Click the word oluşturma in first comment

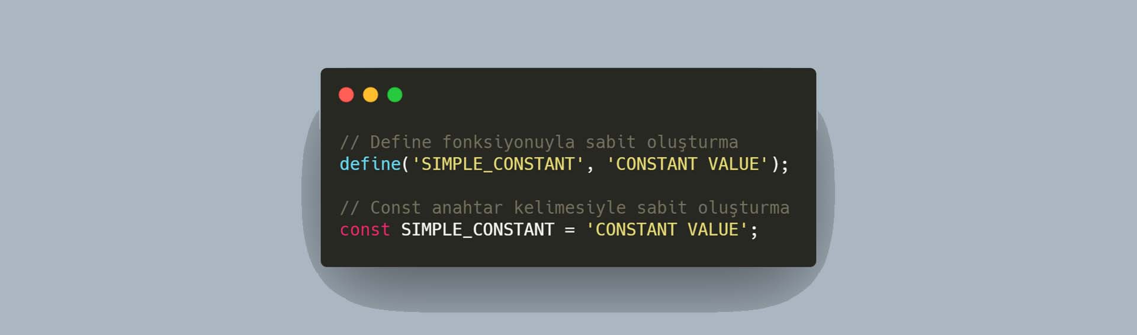point(692,143)
